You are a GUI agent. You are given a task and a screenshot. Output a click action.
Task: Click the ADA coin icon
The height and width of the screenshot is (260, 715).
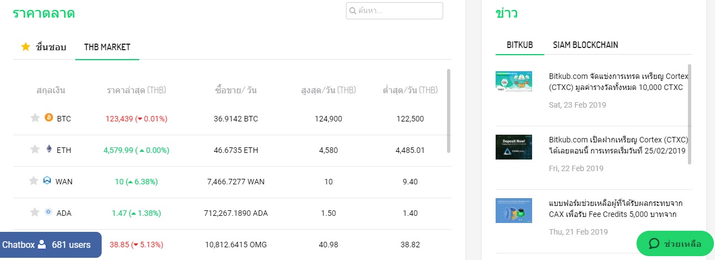coord(48,212)
